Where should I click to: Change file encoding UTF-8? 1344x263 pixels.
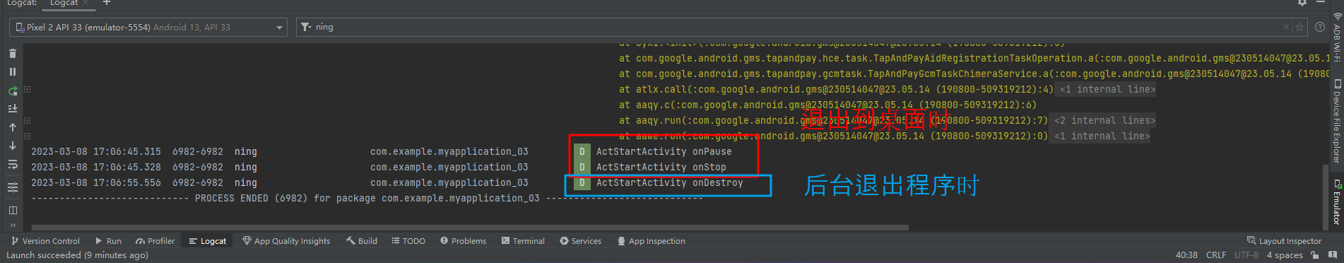(x=1246, y=255)
